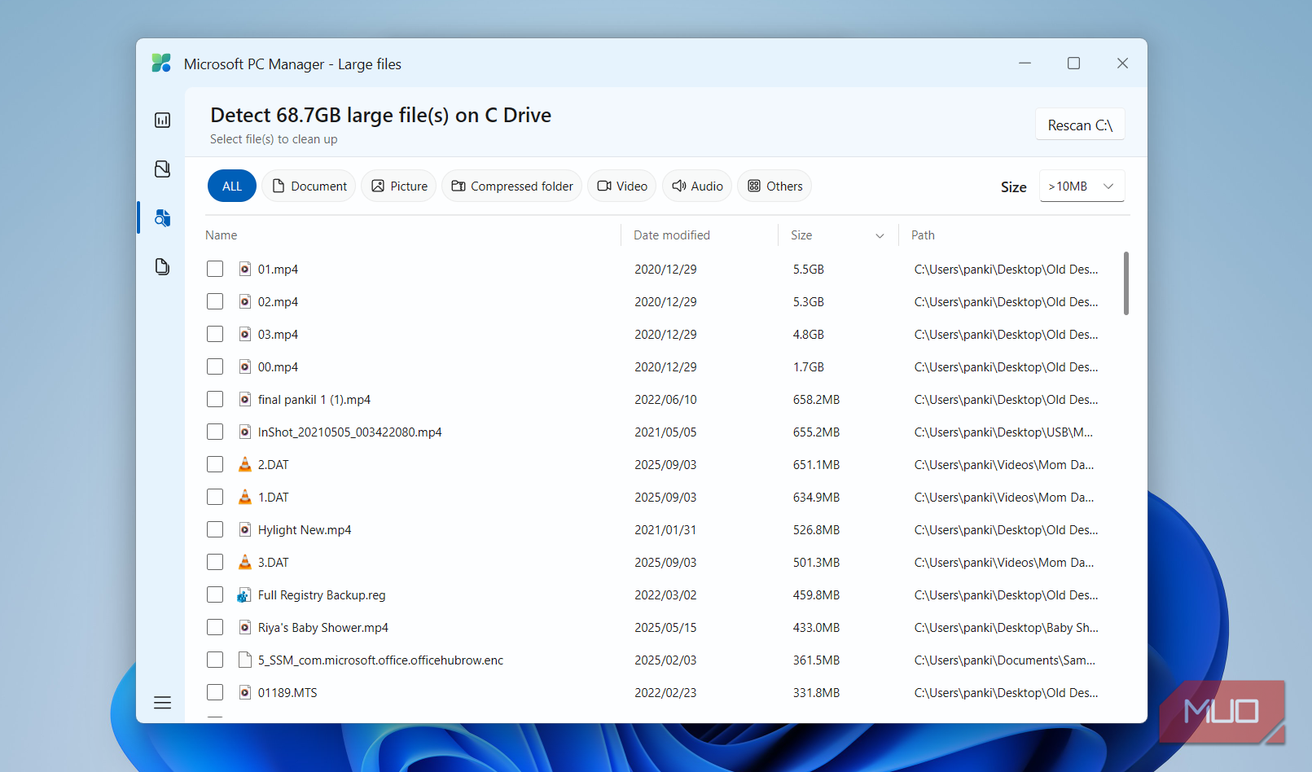1312x772 pixels.
Task: Sort by the Date modified column header
Action: point(672,235)
